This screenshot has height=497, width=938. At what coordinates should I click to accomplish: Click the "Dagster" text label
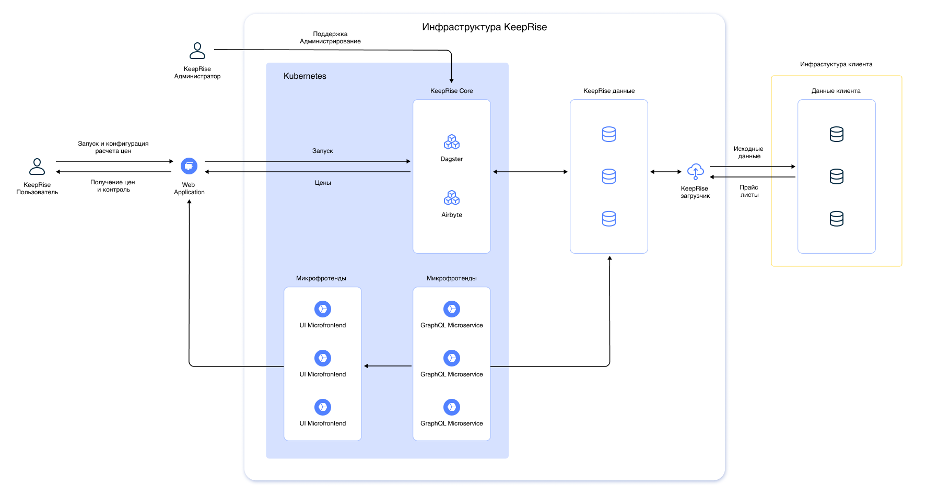tap(452, 159)
